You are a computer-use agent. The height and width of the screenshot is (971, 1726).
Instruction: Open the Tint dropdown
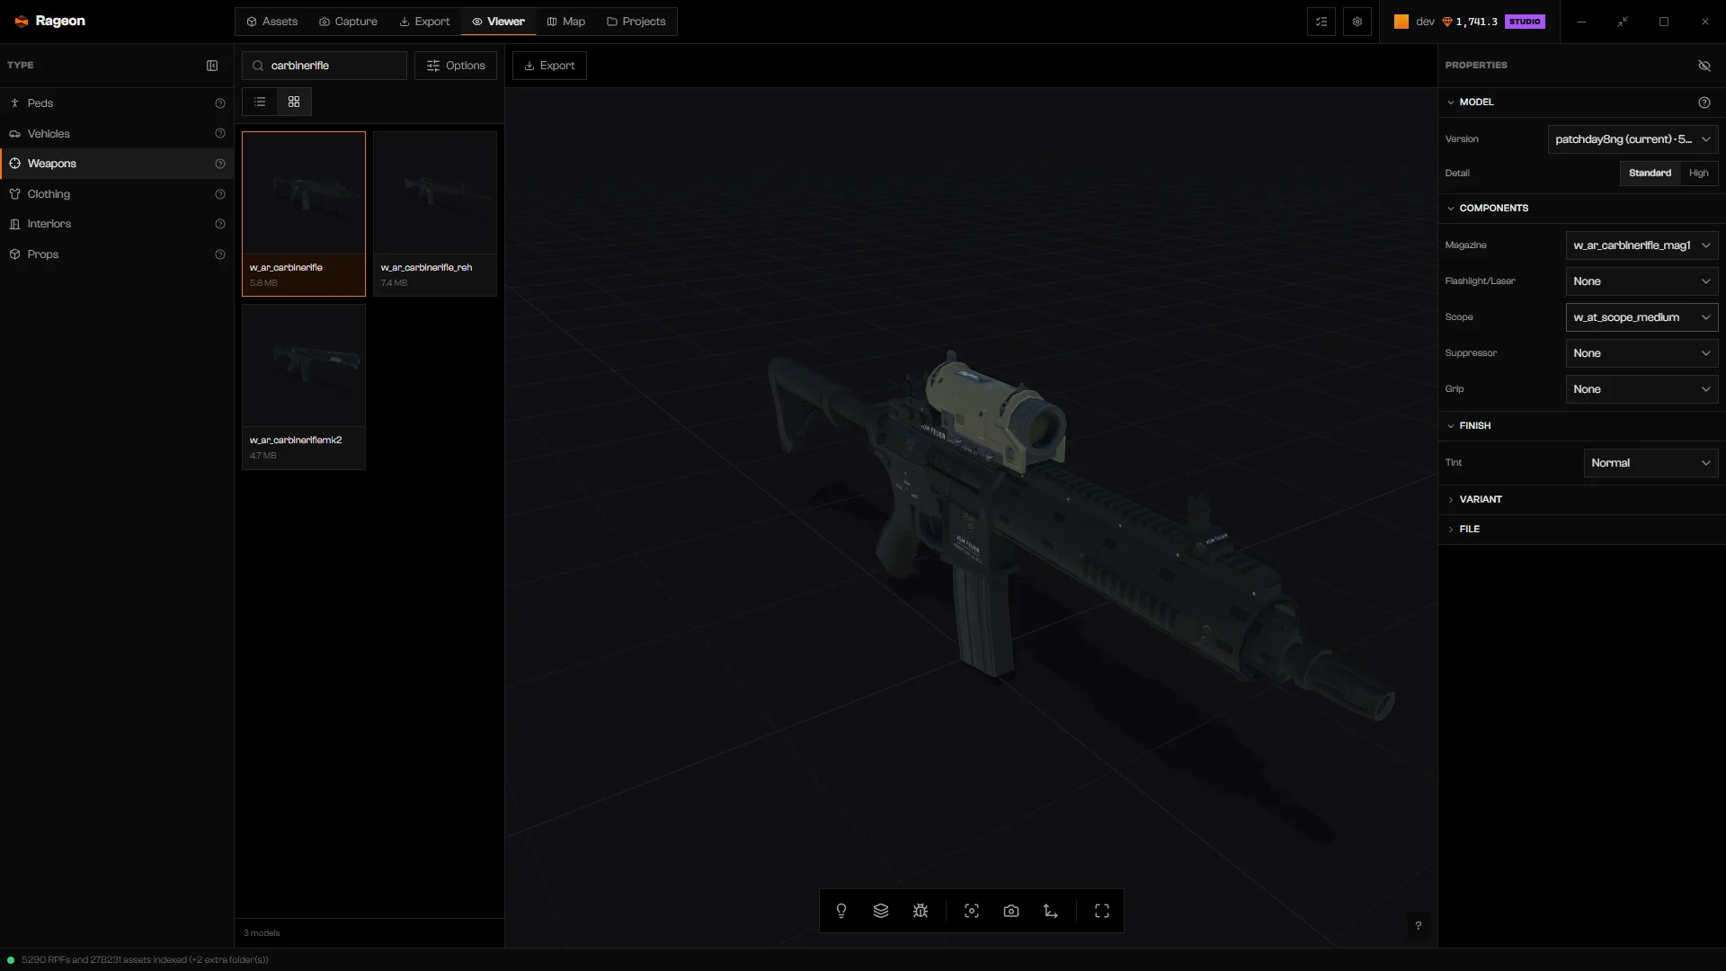point(1650,463)
